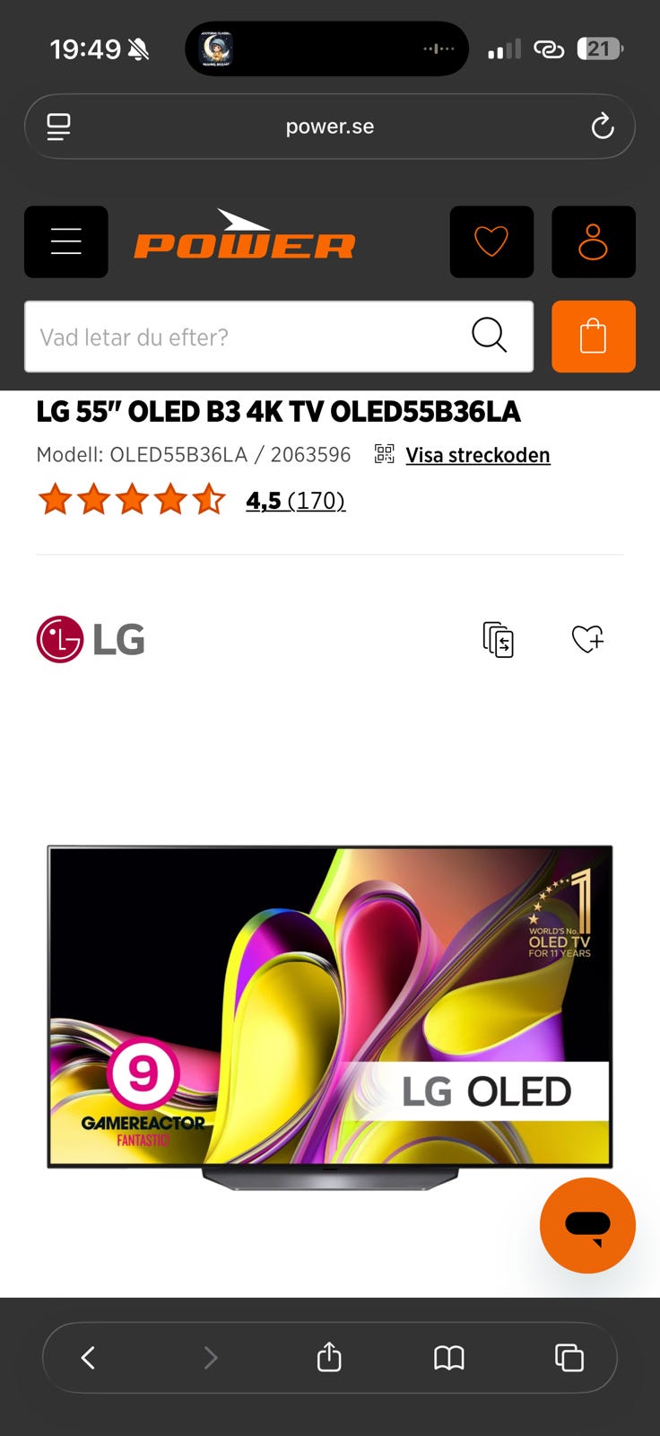Open the hamburger navigation menu
Viewport: 660px width, 1436px height.
(x=65, y=241)
